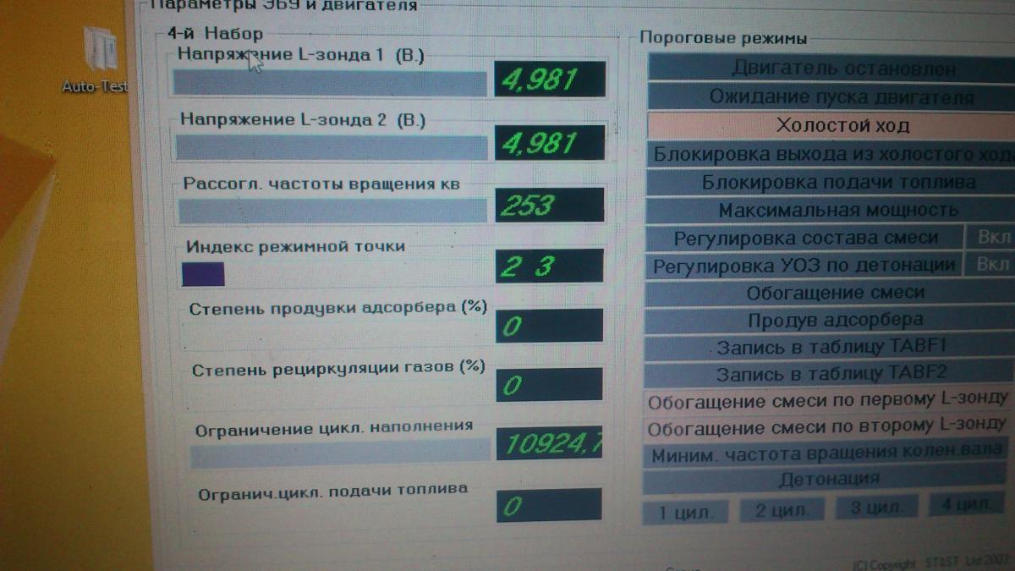Click the 0 value for 'Степень продувки адсорбера'

point(549,326)
